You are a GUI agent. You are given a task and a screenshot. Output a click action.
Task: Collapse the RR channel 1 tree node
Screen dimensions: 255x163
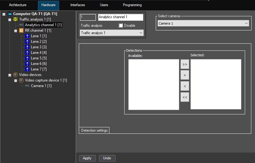(15, 30)
